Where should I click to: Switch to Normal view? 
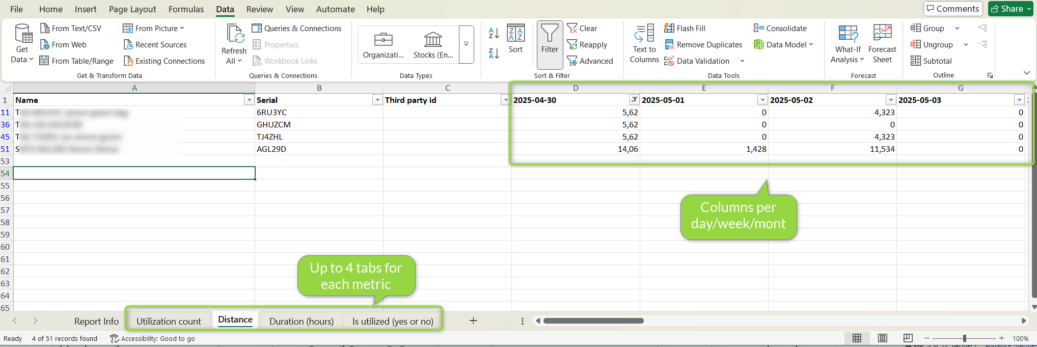pyautogui.click(x=857, y=338)
